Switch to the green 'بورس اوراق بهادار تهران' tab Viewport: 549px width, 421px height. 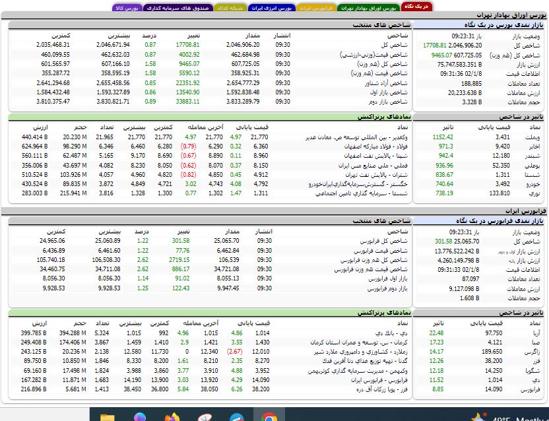(368, 8)
